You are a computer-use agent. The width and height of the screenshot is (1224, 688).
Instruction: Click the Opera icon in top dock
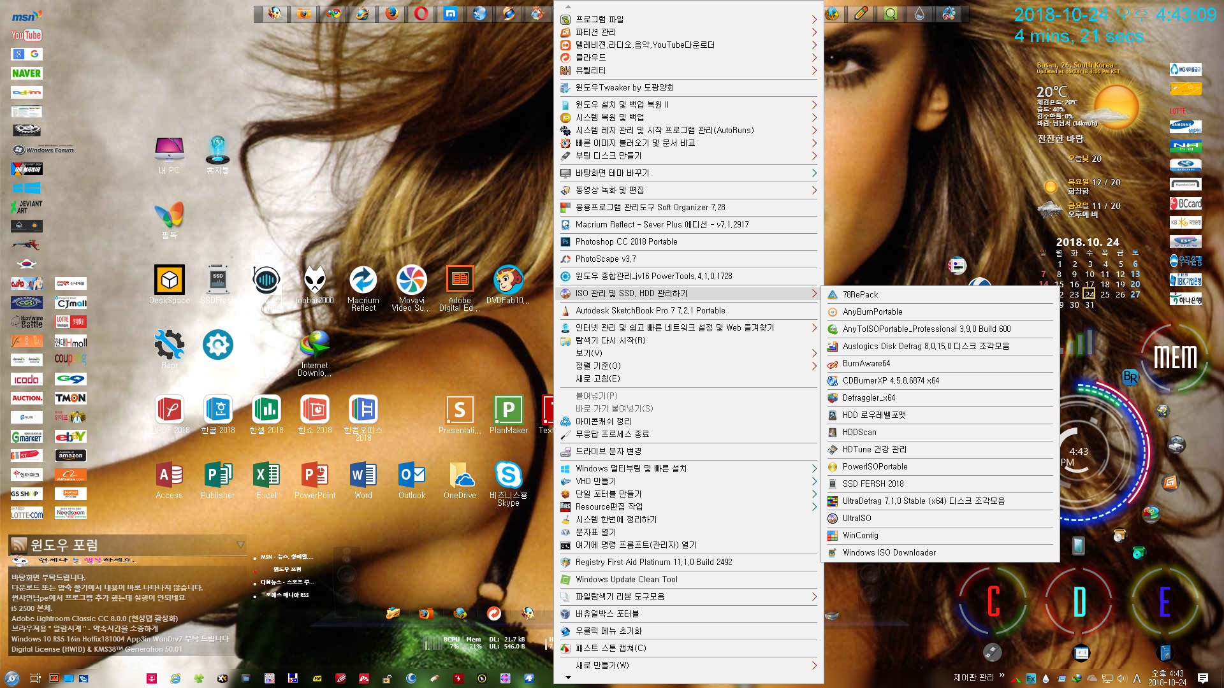click(x=421, y=13)
